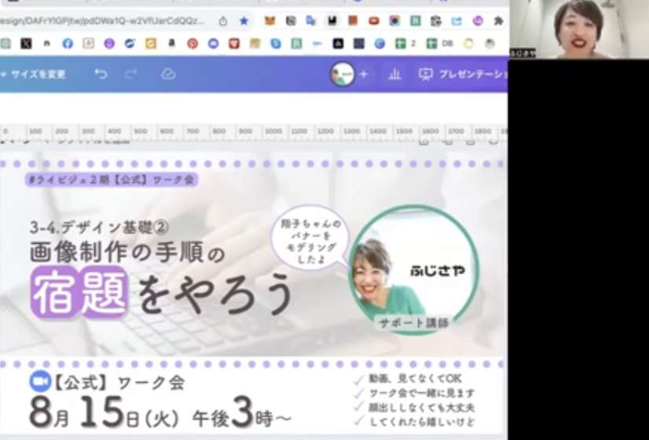Open the analytics bar chart icon

394,74
